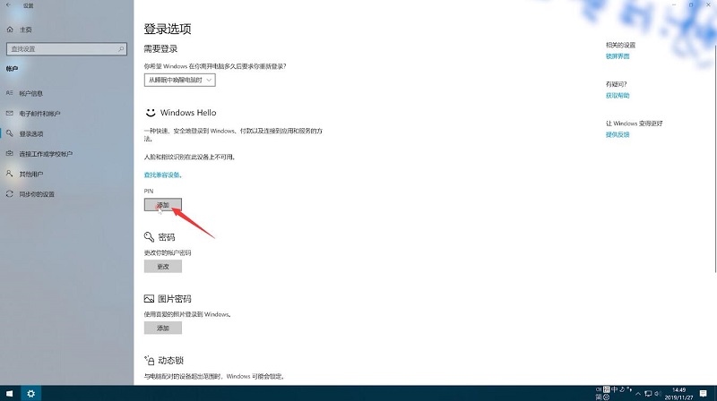Screen dimensions: 717x401
Task: Click the Windows Hello smiley icon
Action: pos(151,113)
